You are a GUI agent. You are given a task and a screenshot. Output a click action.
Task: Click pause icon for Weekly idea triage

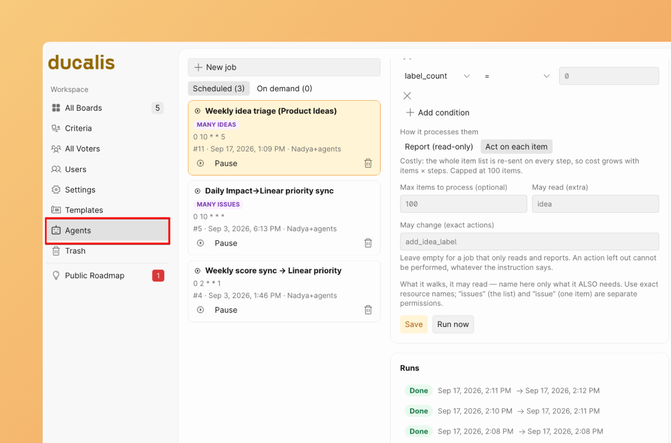click(200, 163)
